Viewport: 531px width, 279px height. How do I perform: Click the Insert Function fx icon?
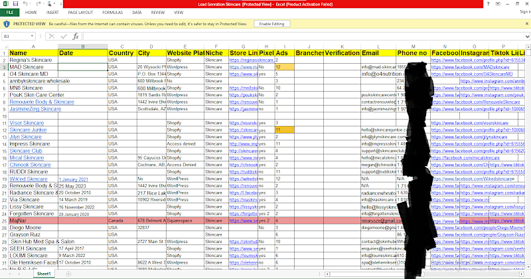pyautogui.click(x=76, y=36)
